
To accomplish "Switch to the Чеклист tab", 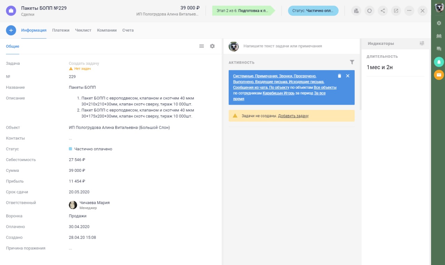I will click(83, 30).
